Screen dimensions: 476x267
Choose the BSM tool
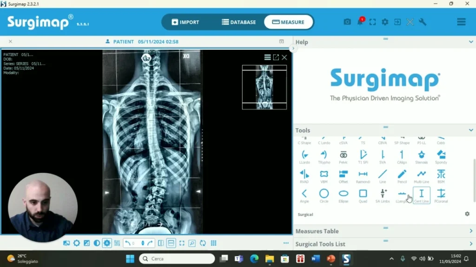tap(441, 176)
